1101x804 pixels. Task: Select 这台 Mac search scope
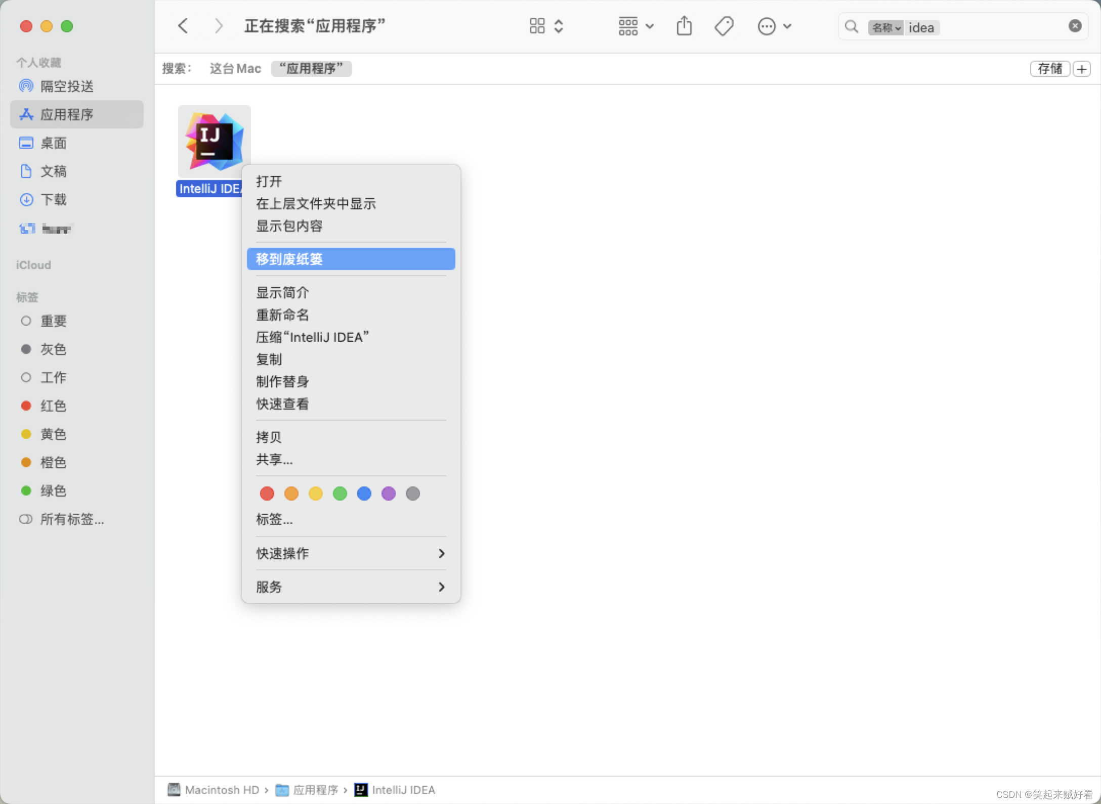pos(235,68)
